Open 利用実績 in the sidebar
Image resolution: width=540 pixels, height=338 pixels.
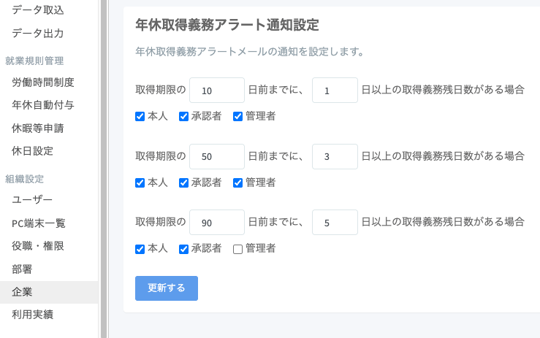[32, 315]
